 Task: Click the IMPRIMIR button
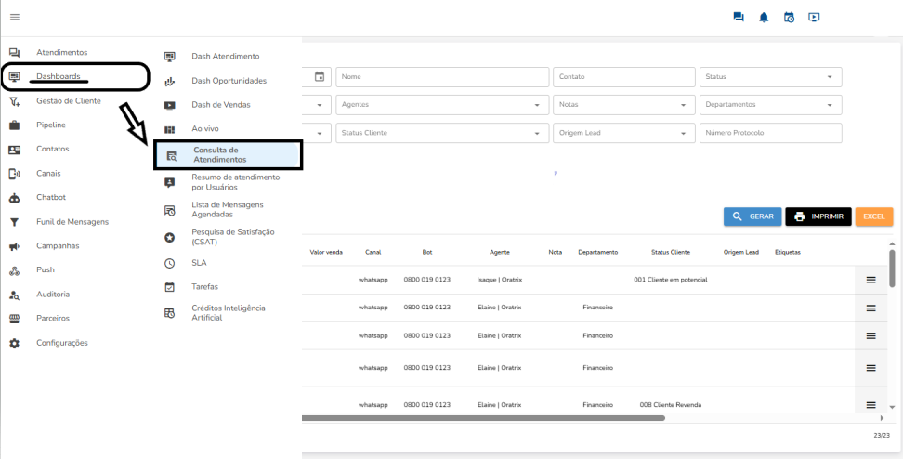[818, 216]
